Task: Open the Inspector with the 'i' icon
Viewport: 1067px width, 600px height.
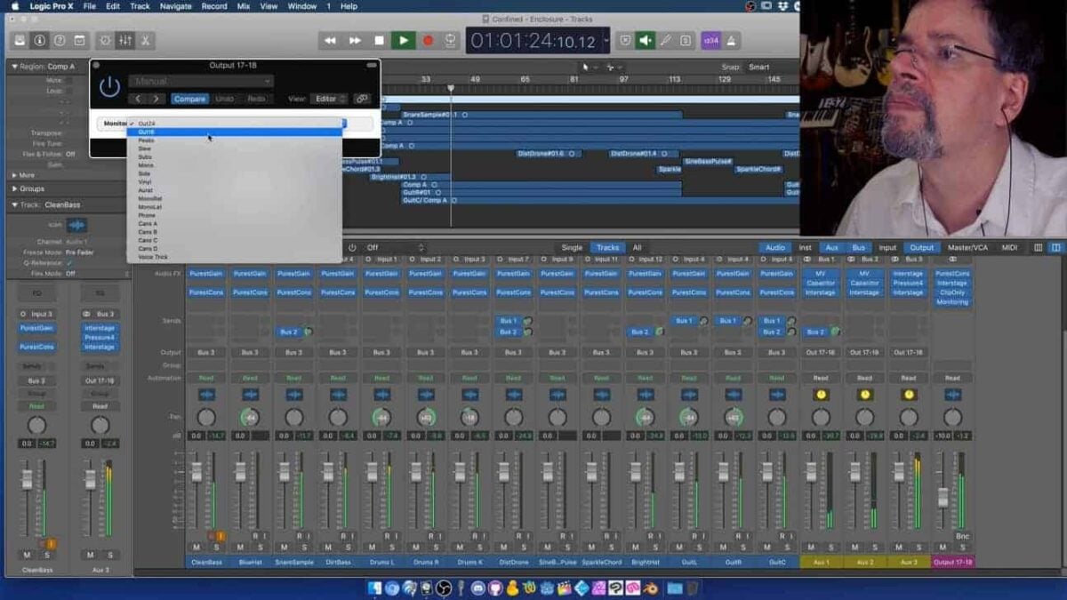Action: pos(40,40)
